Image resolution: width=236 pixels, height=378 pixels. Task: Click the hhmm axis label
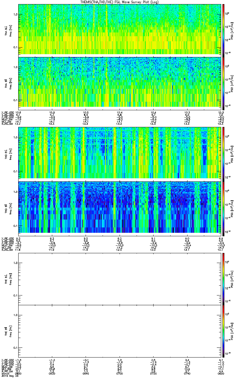pyautogui.click(x=5, y=373)
